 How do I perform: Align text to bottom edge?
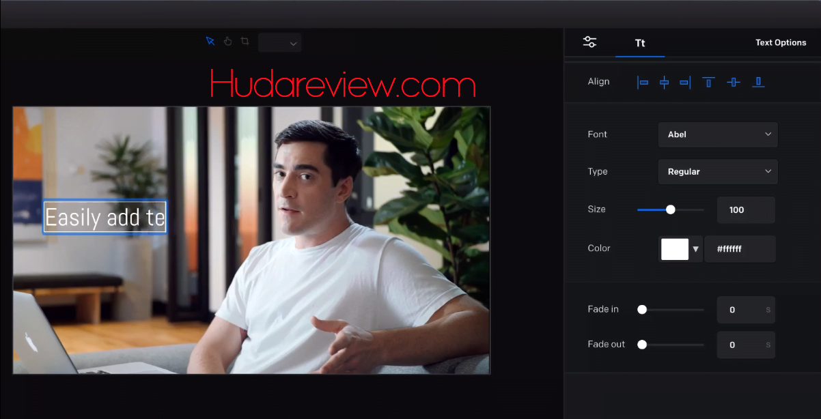758,82
